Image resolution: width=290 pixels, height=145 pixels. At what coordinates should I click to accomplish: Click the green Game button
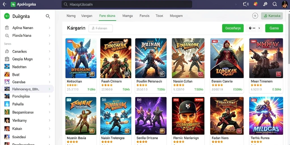coord(274,28)
